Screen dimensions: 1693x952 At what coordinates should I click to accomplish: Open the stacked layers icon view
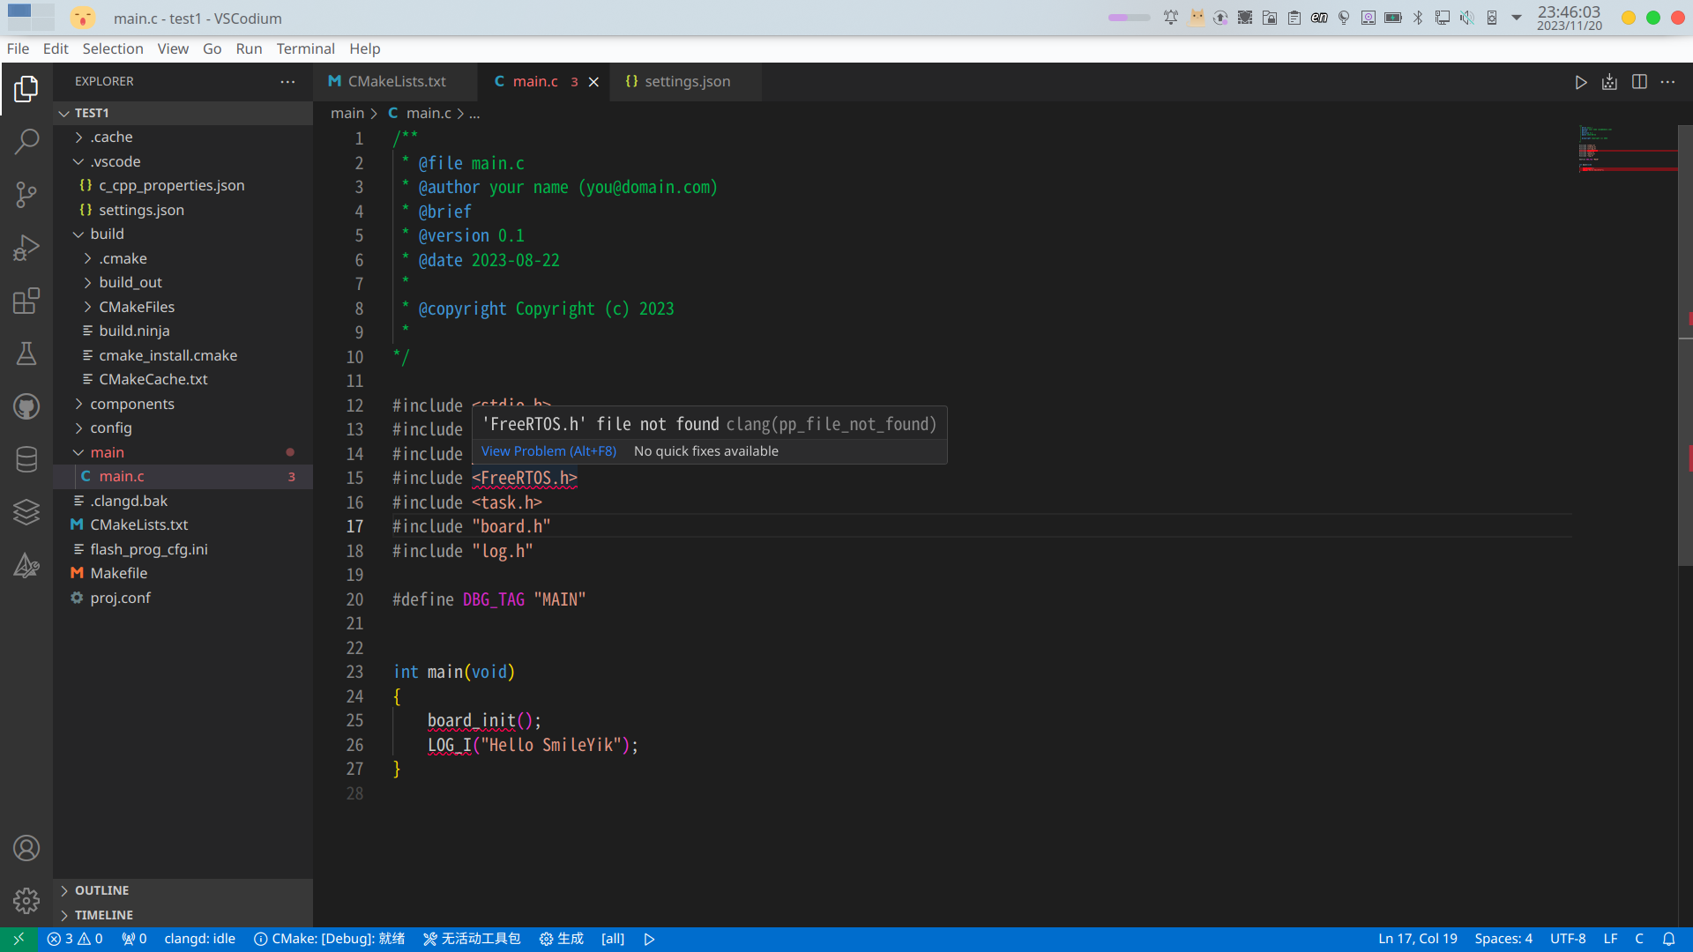click(x=26, y=512)
